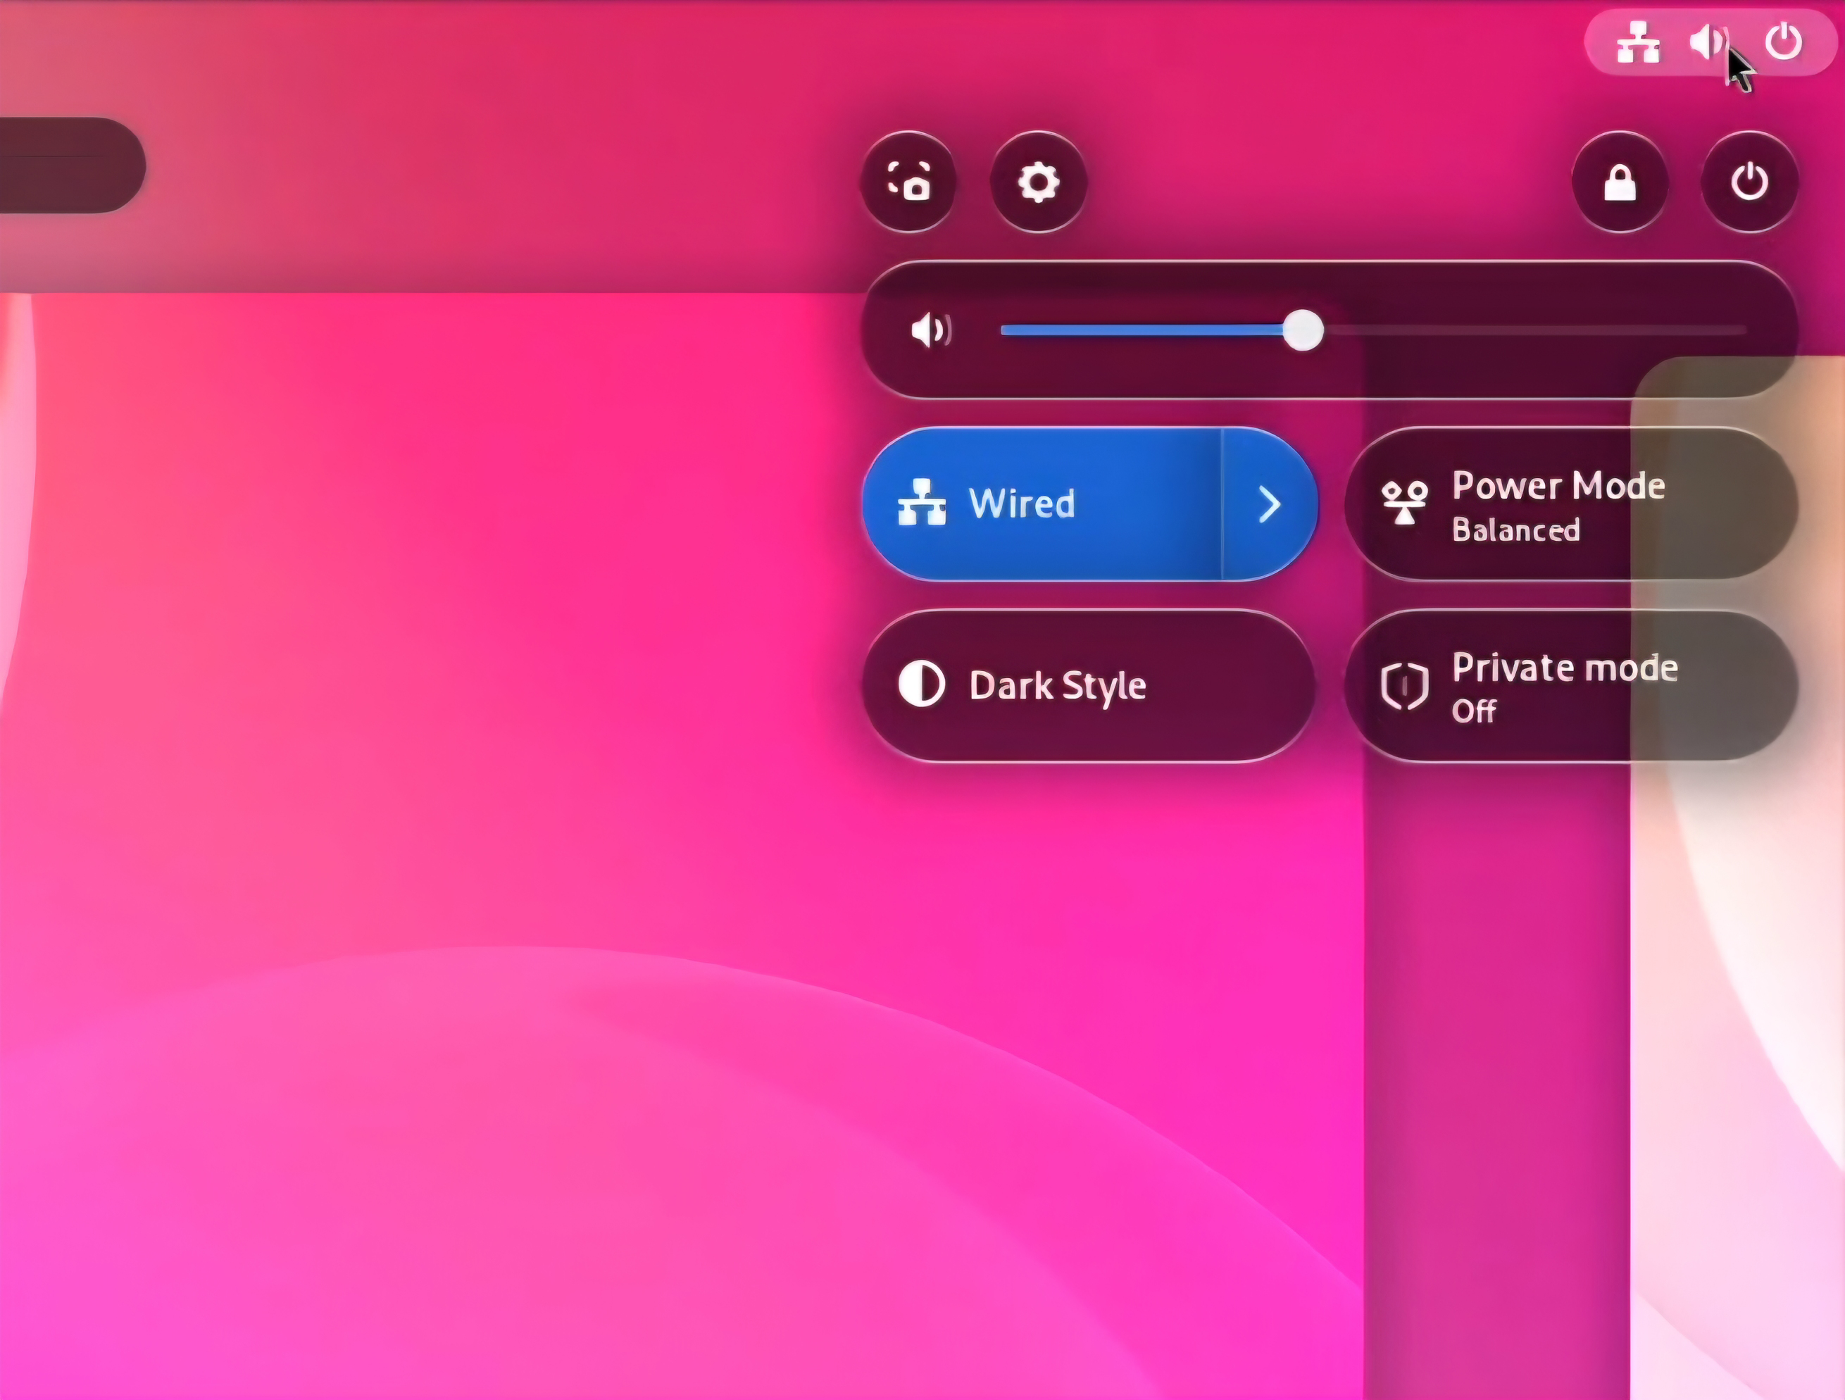
Task: Open the screenshot tool button
Action: click(908, 181)
